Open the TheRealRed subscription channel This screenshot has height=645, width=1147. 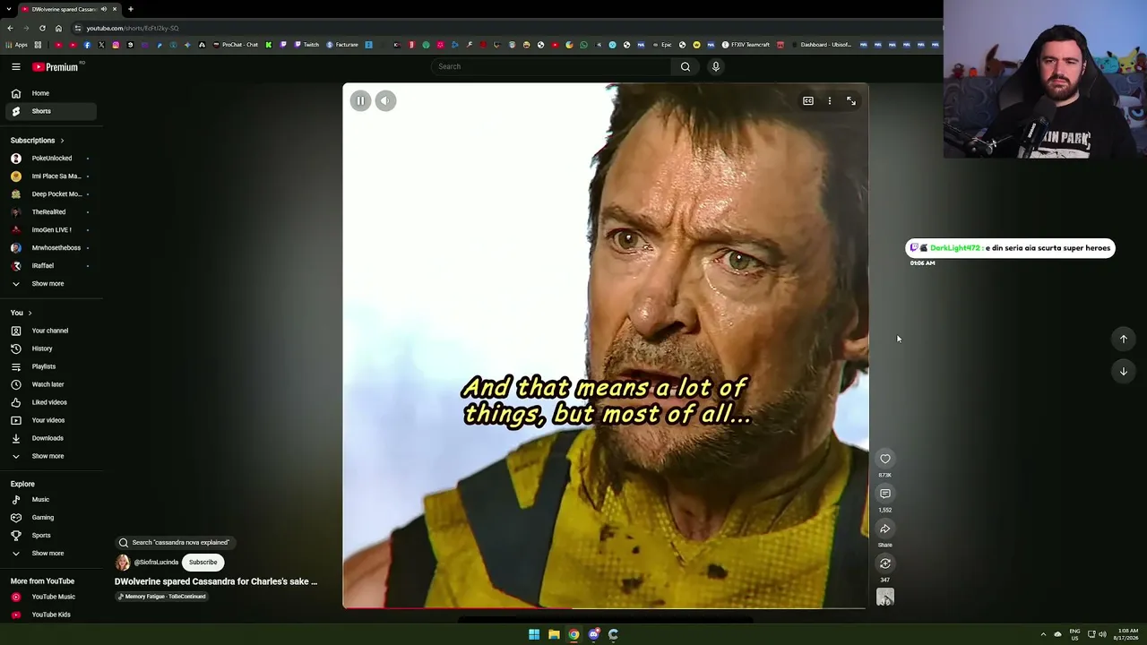(50, 212)
